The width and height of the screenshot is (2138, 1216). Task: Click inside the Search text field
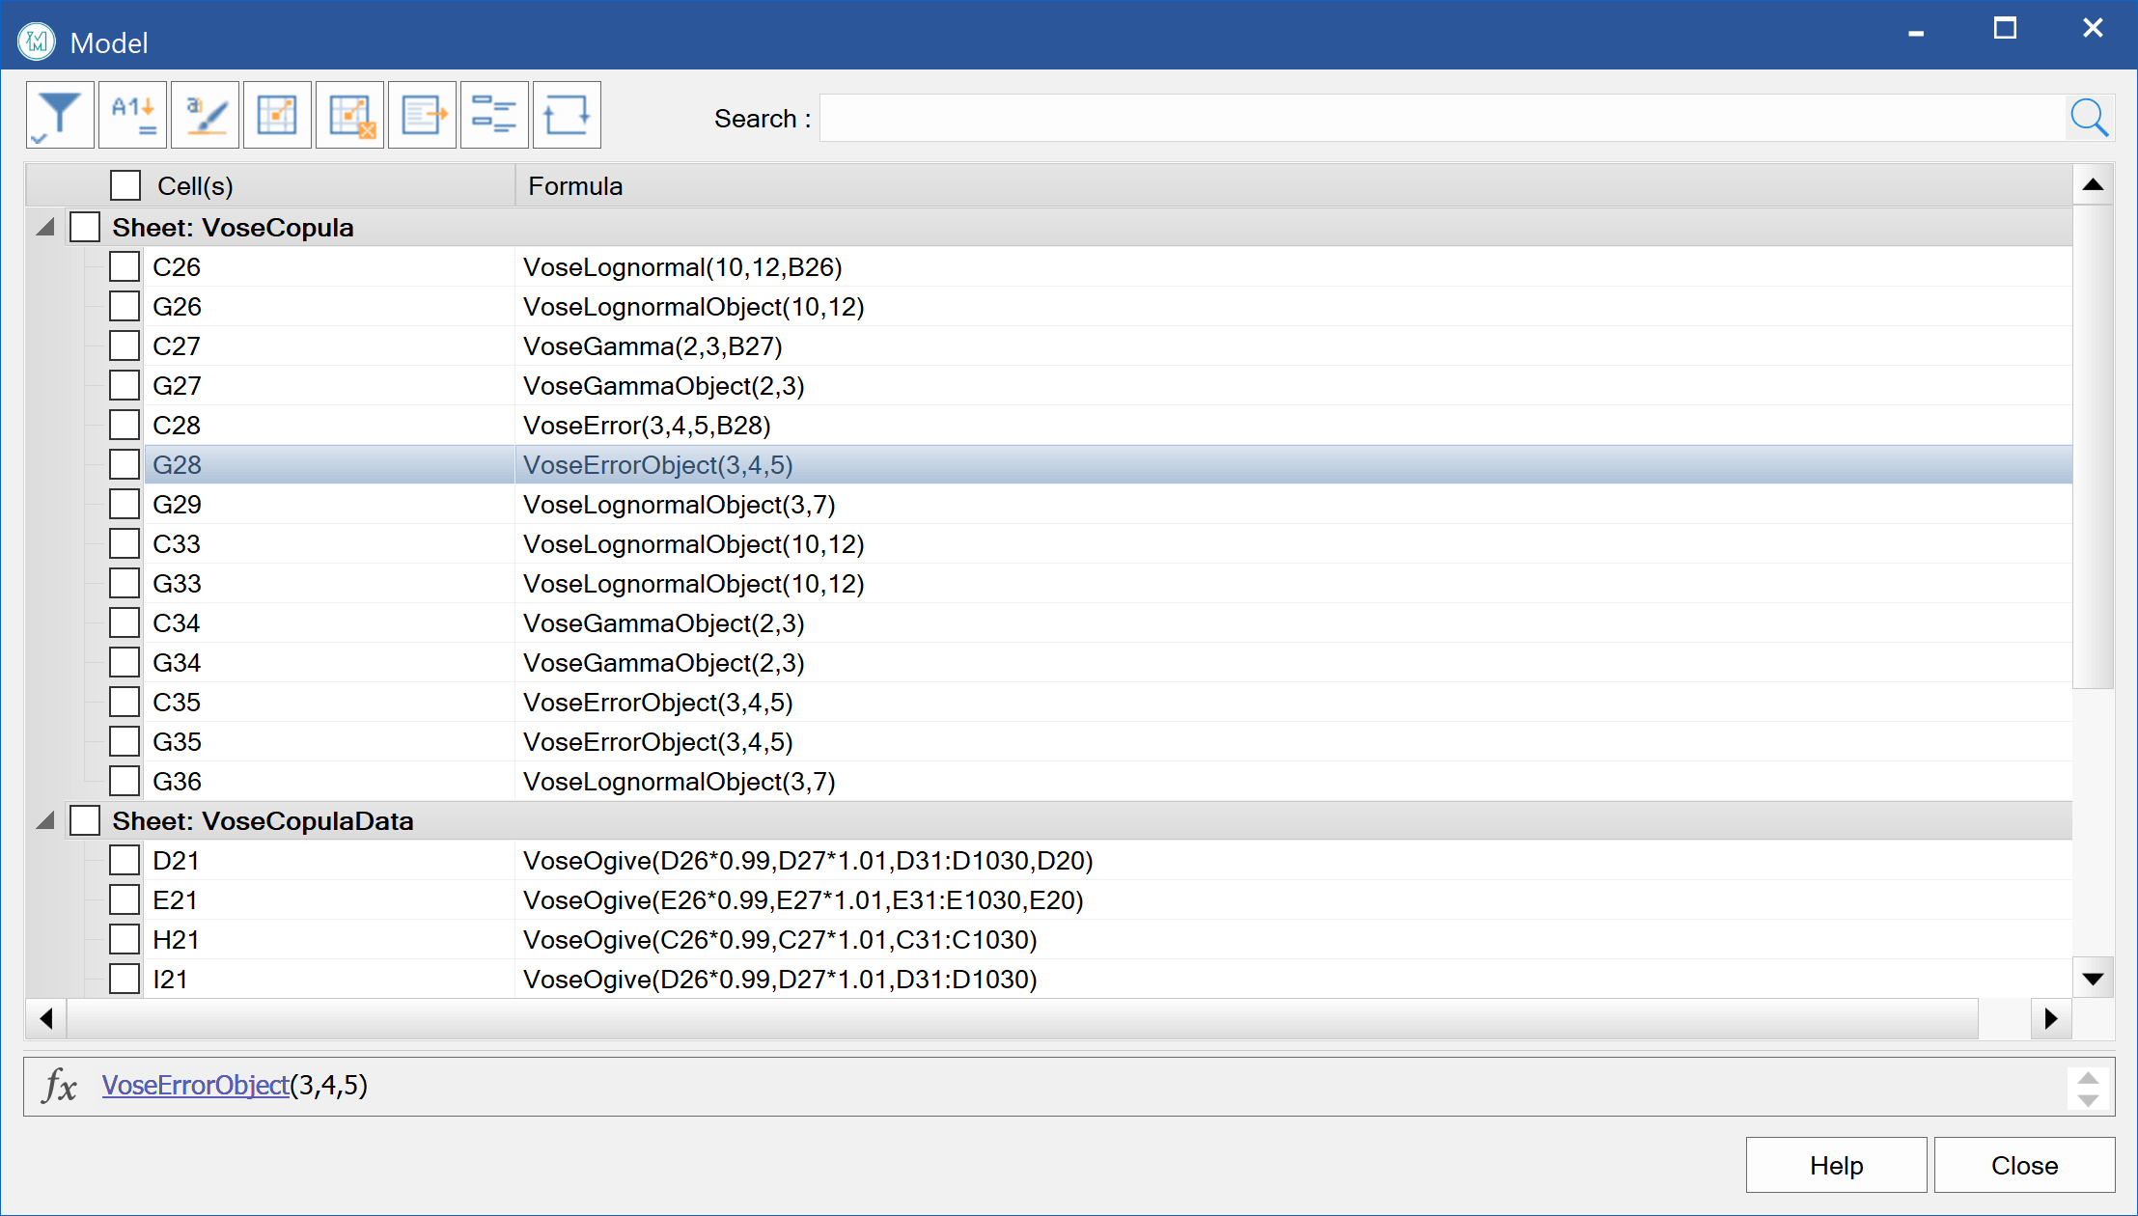[x=1441, y=118]
